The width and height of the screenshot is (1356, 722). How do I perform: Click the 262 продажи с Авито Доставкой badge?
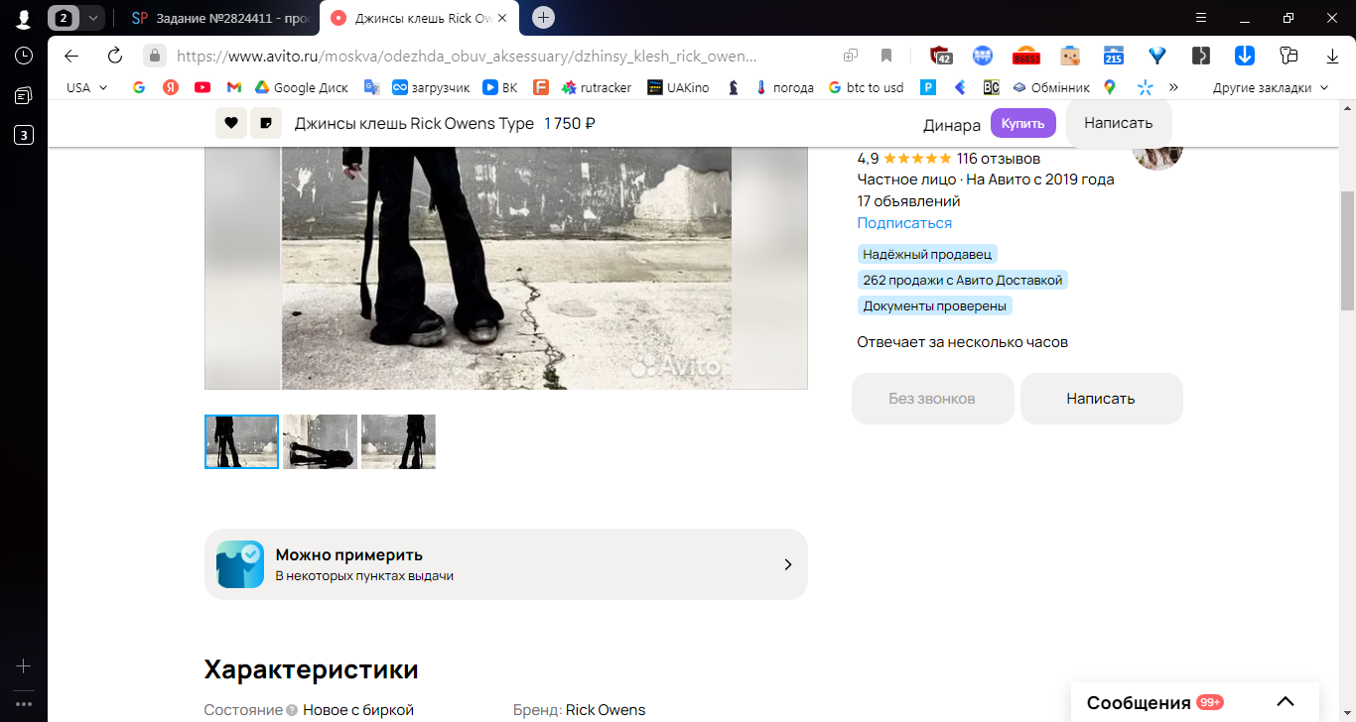[x=963, y=281]
